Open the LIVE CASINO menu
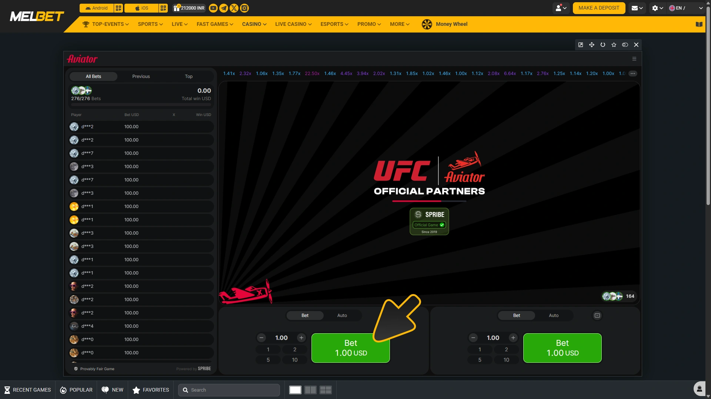The image size is (711, 399). coord(293,24)
